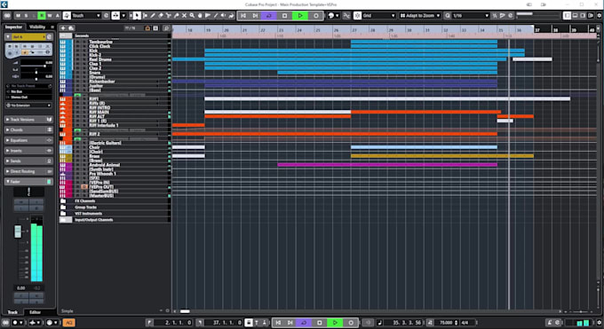Select the Erase tool
This screenshot has width=604, height=329.
point(161,15)
